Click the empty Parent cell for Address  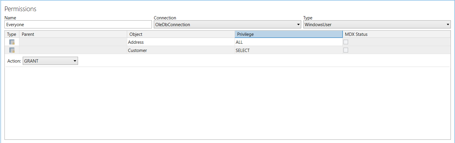coord(73,42)
